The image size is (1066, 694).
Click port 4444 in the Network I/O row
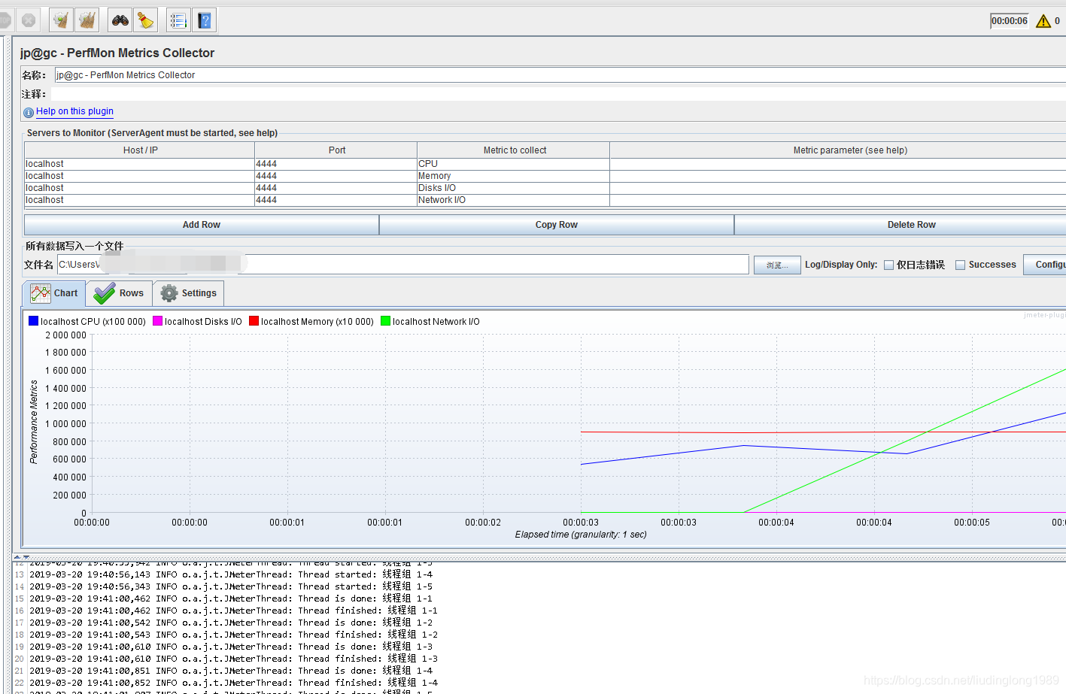(x=336, y=200)
